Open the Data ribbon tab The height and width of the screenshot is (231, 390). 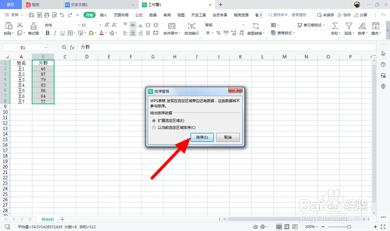tap(153, 15)
